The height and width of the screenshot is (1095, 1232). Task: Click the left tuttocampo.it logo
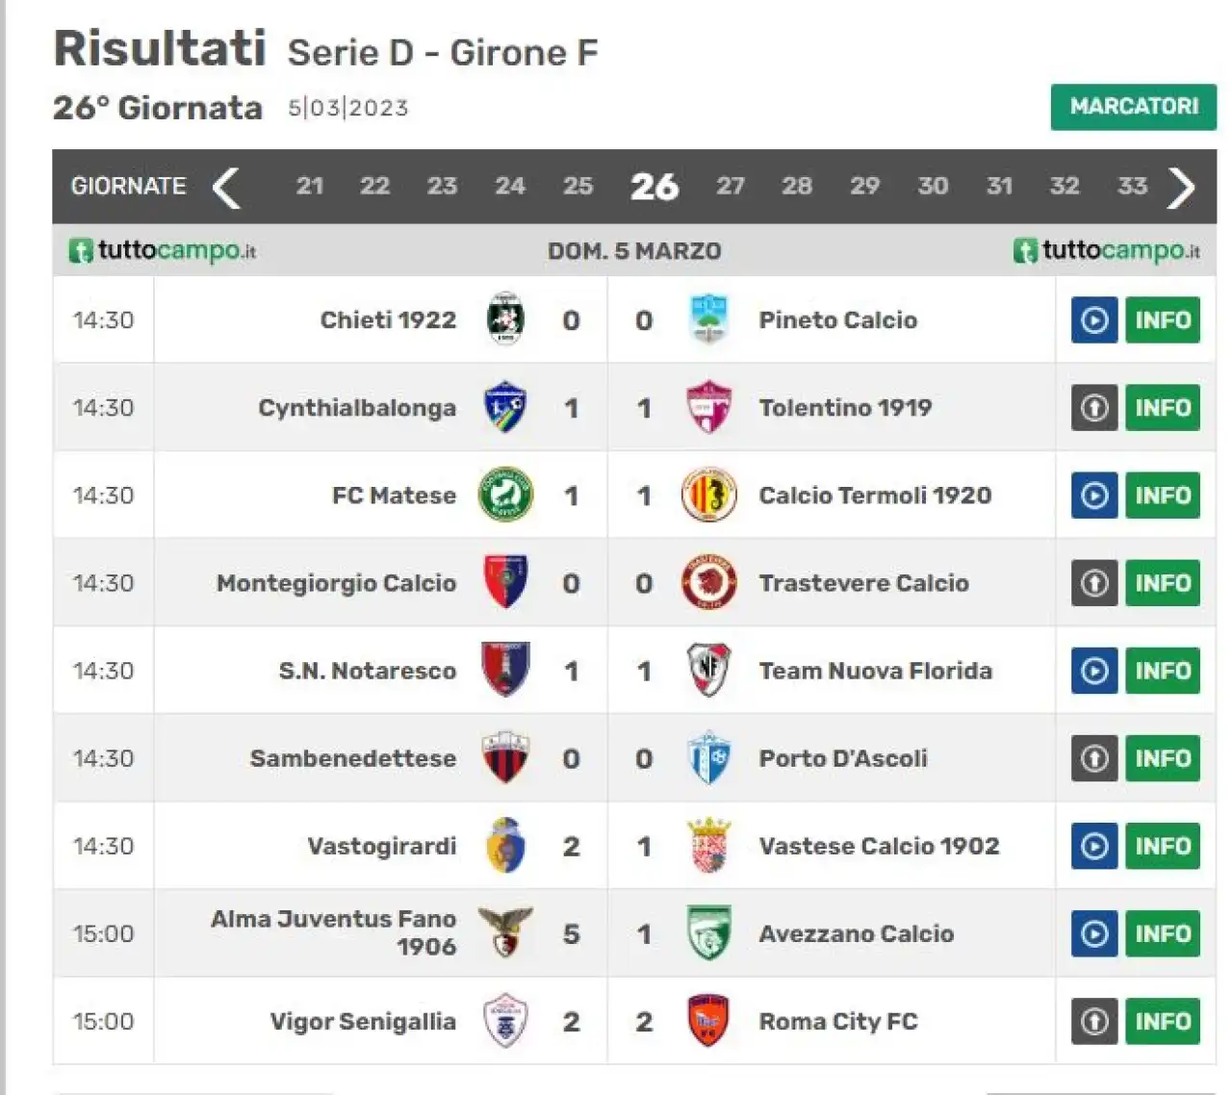point(163,250)
